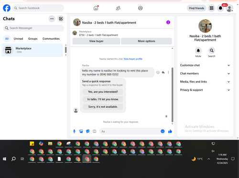Screen dimensions: 239x178
Task: Switch to the Groups tab
Action: [33, 39]
